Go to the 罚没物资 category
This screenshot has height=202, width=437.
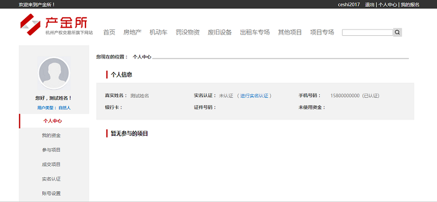[x=188, y=33]
